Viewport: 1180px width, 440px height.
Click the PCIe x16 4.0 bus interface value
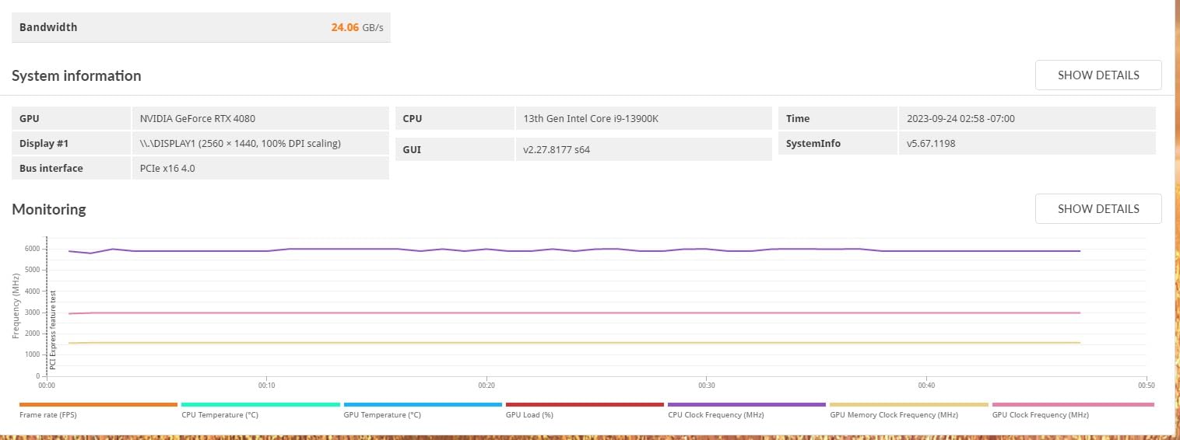click(x=167, y=168)
